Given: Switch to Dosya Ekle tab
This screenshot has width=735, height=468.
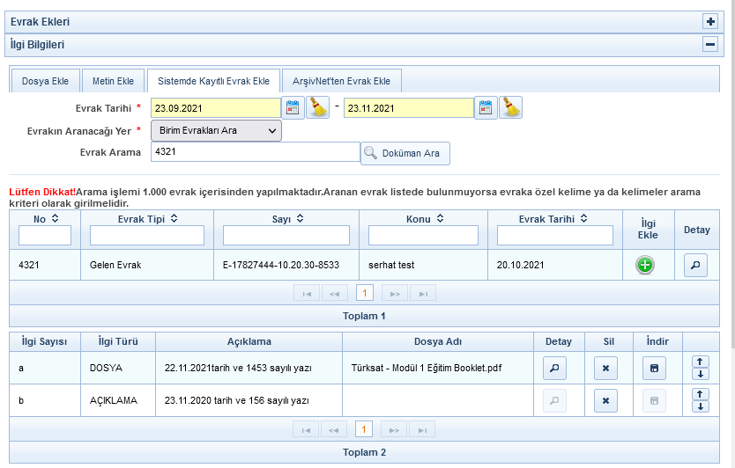Looking at the screenshot, I should (x=45, y=81).
